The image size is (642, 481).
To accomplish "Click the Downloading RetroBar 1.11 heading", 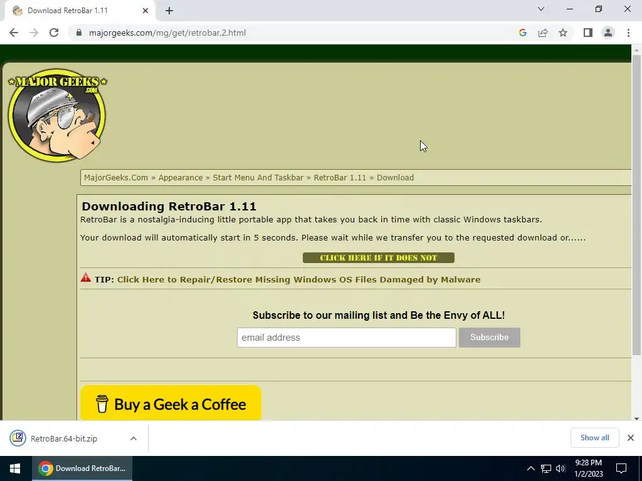I will [x=169, y=206].
